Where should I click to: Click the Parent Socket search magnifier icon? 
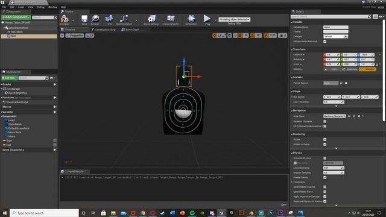click(341, 83)
